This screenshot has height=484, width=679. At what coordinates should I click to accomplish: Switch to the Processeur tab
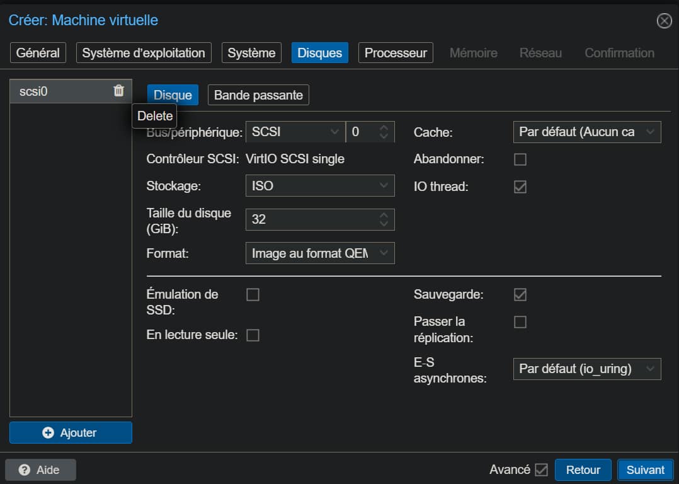pos(396,53)
